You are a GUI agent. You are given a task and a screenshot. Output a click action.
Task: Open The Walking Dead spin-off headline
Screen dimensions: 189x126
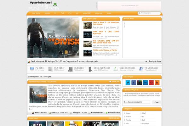tap(106, 42)
